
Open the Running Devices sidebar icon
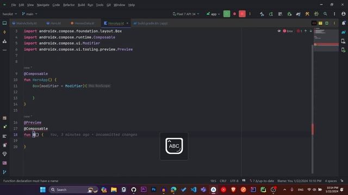click(344, 50)
